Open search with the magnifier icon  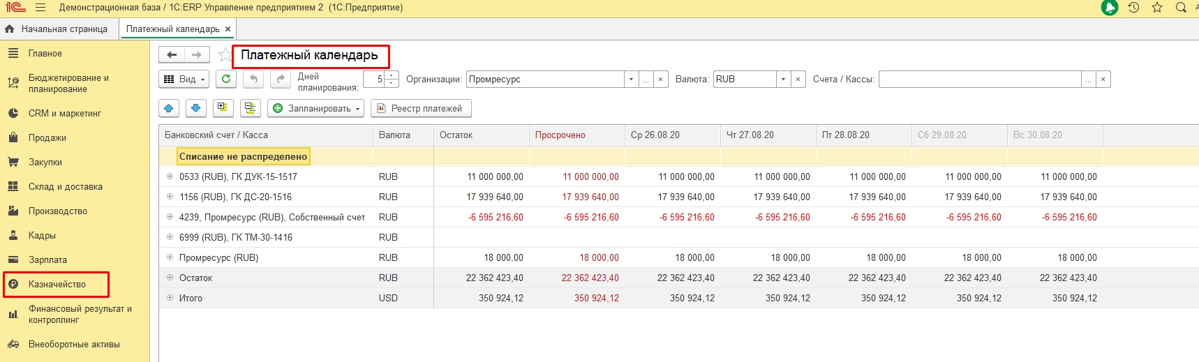coord(1181,8)
